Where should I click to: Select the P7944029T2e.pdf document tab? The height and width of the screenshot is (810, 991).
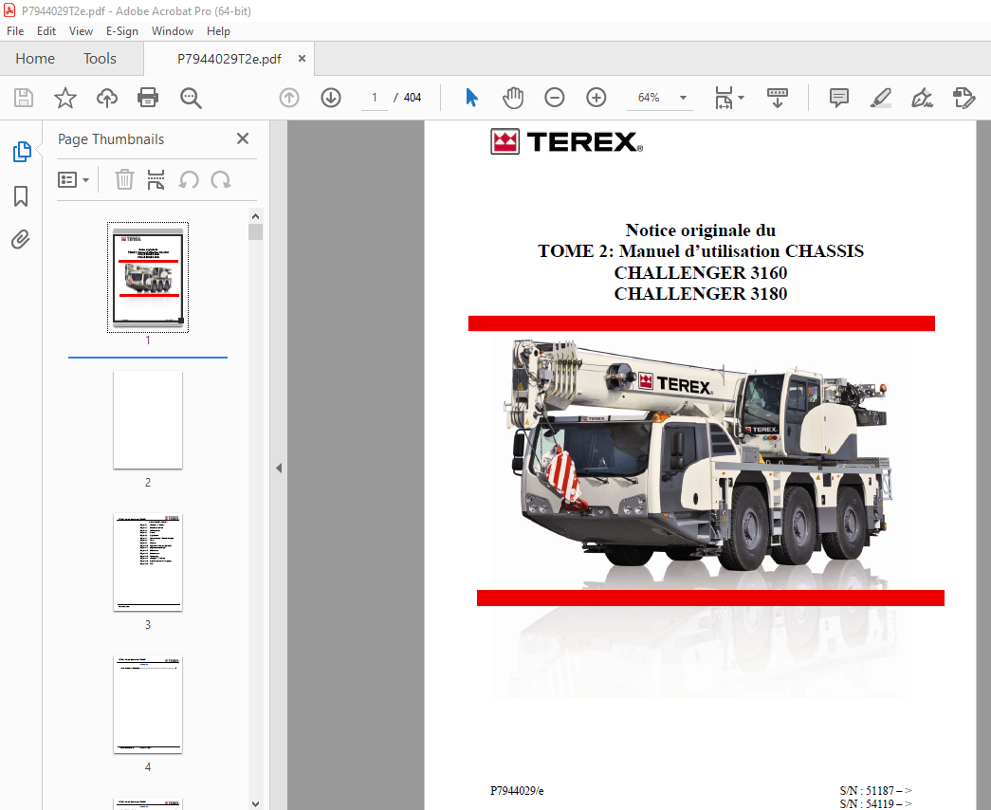coord(229,59)
